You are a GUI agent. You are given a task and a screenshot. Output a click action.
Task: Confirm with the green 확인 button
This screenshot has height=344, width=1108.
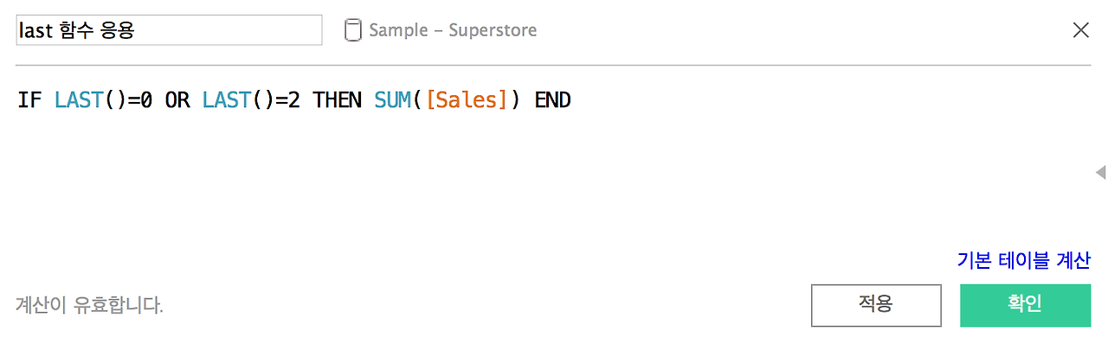pos(1025,305)
